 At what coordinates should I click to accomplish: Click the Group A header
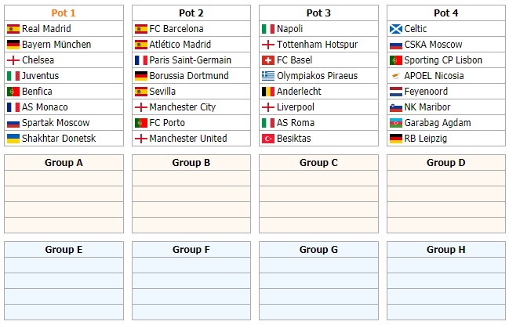tap(64, 163)
